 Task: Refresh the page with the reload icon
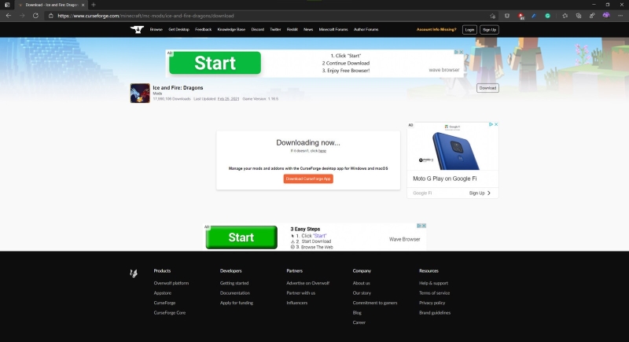tap(35, 16)
